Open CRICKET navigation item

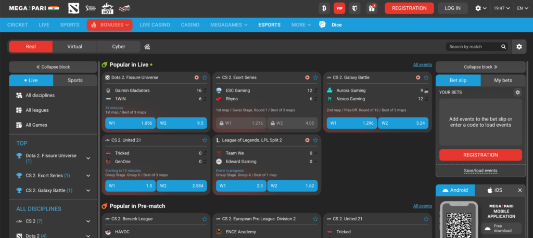coord(17,25)
